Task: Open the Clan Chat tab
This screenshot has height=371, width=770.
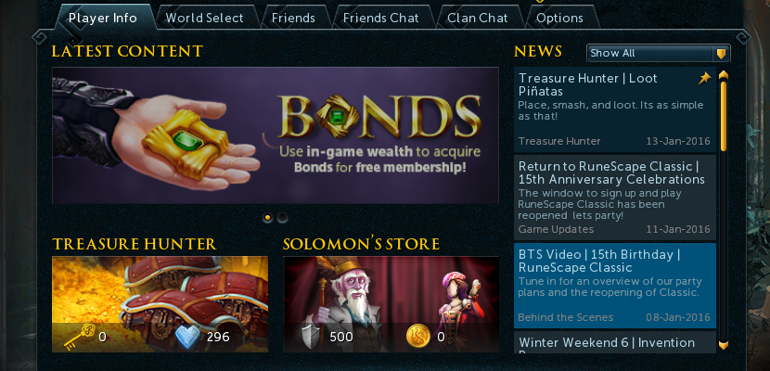Action: [477, 19]
